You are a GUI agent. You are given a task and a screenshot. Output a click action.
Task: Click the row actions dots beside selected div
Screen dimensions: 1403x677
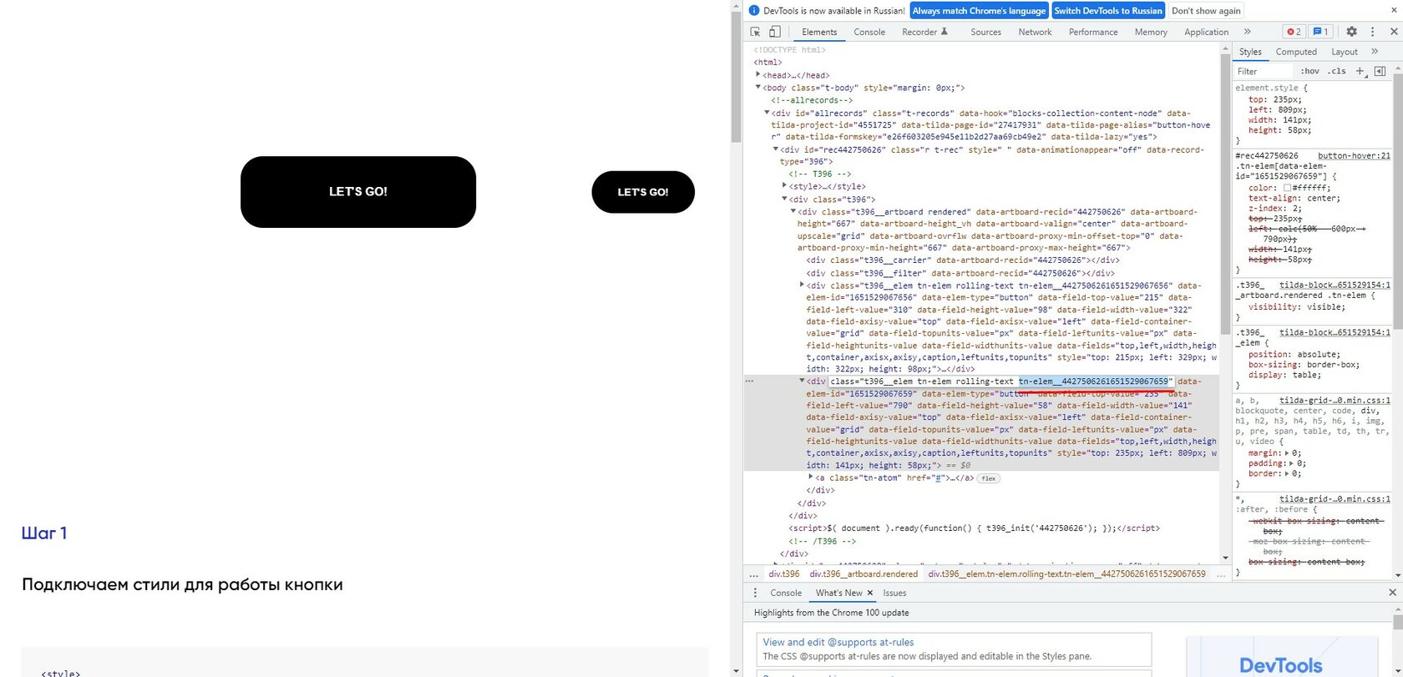(x=749, y=381)
